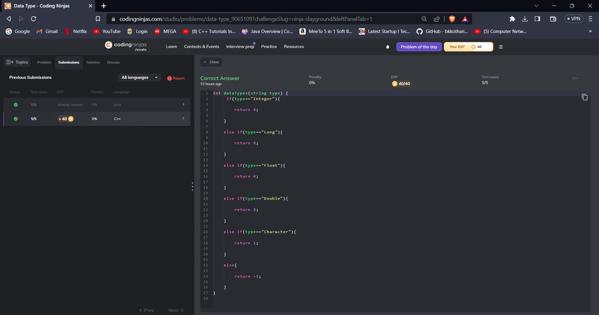Open the C++ Tutorials bookmark
This screenshot has height=315, width=599.
(x=209, y=31)
